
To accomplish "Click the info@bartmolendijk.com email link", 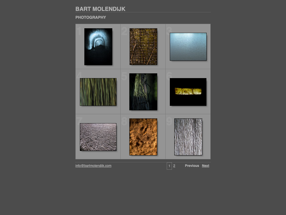I will (x=93, y=166).
